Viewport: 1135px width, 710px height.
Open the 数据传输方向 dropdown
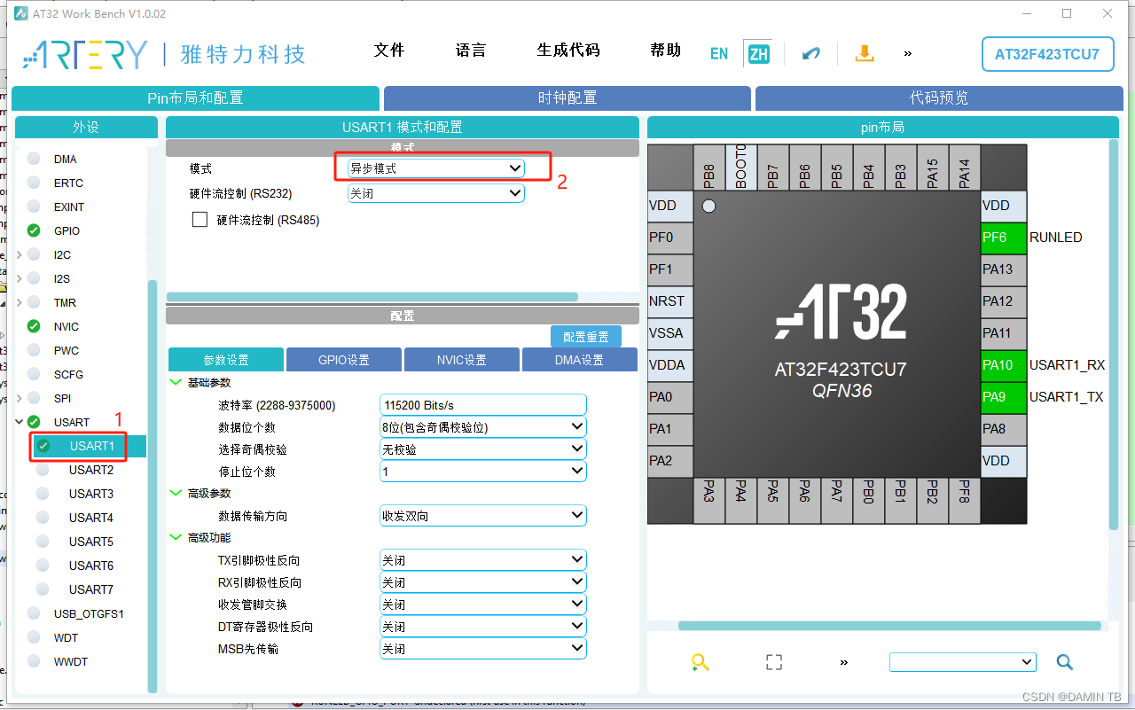pos(483,515)
